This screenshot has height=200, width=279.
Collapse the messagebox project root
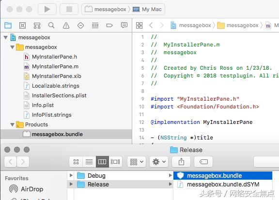pyautogui.click(x=6, y=38)
